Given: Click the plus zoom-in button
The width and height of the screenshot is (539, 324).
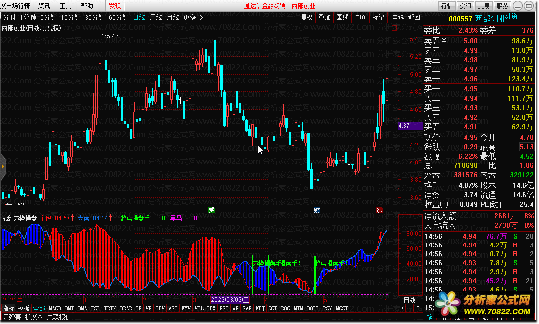Looking at the screenshot, I should click(402, 308).
